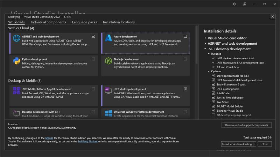Click the Azure development logo icon

(x=108, y=38)
